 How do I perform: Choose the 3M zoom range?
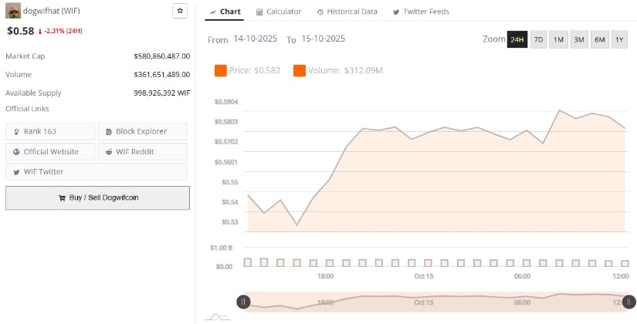(x=579, y=39)
